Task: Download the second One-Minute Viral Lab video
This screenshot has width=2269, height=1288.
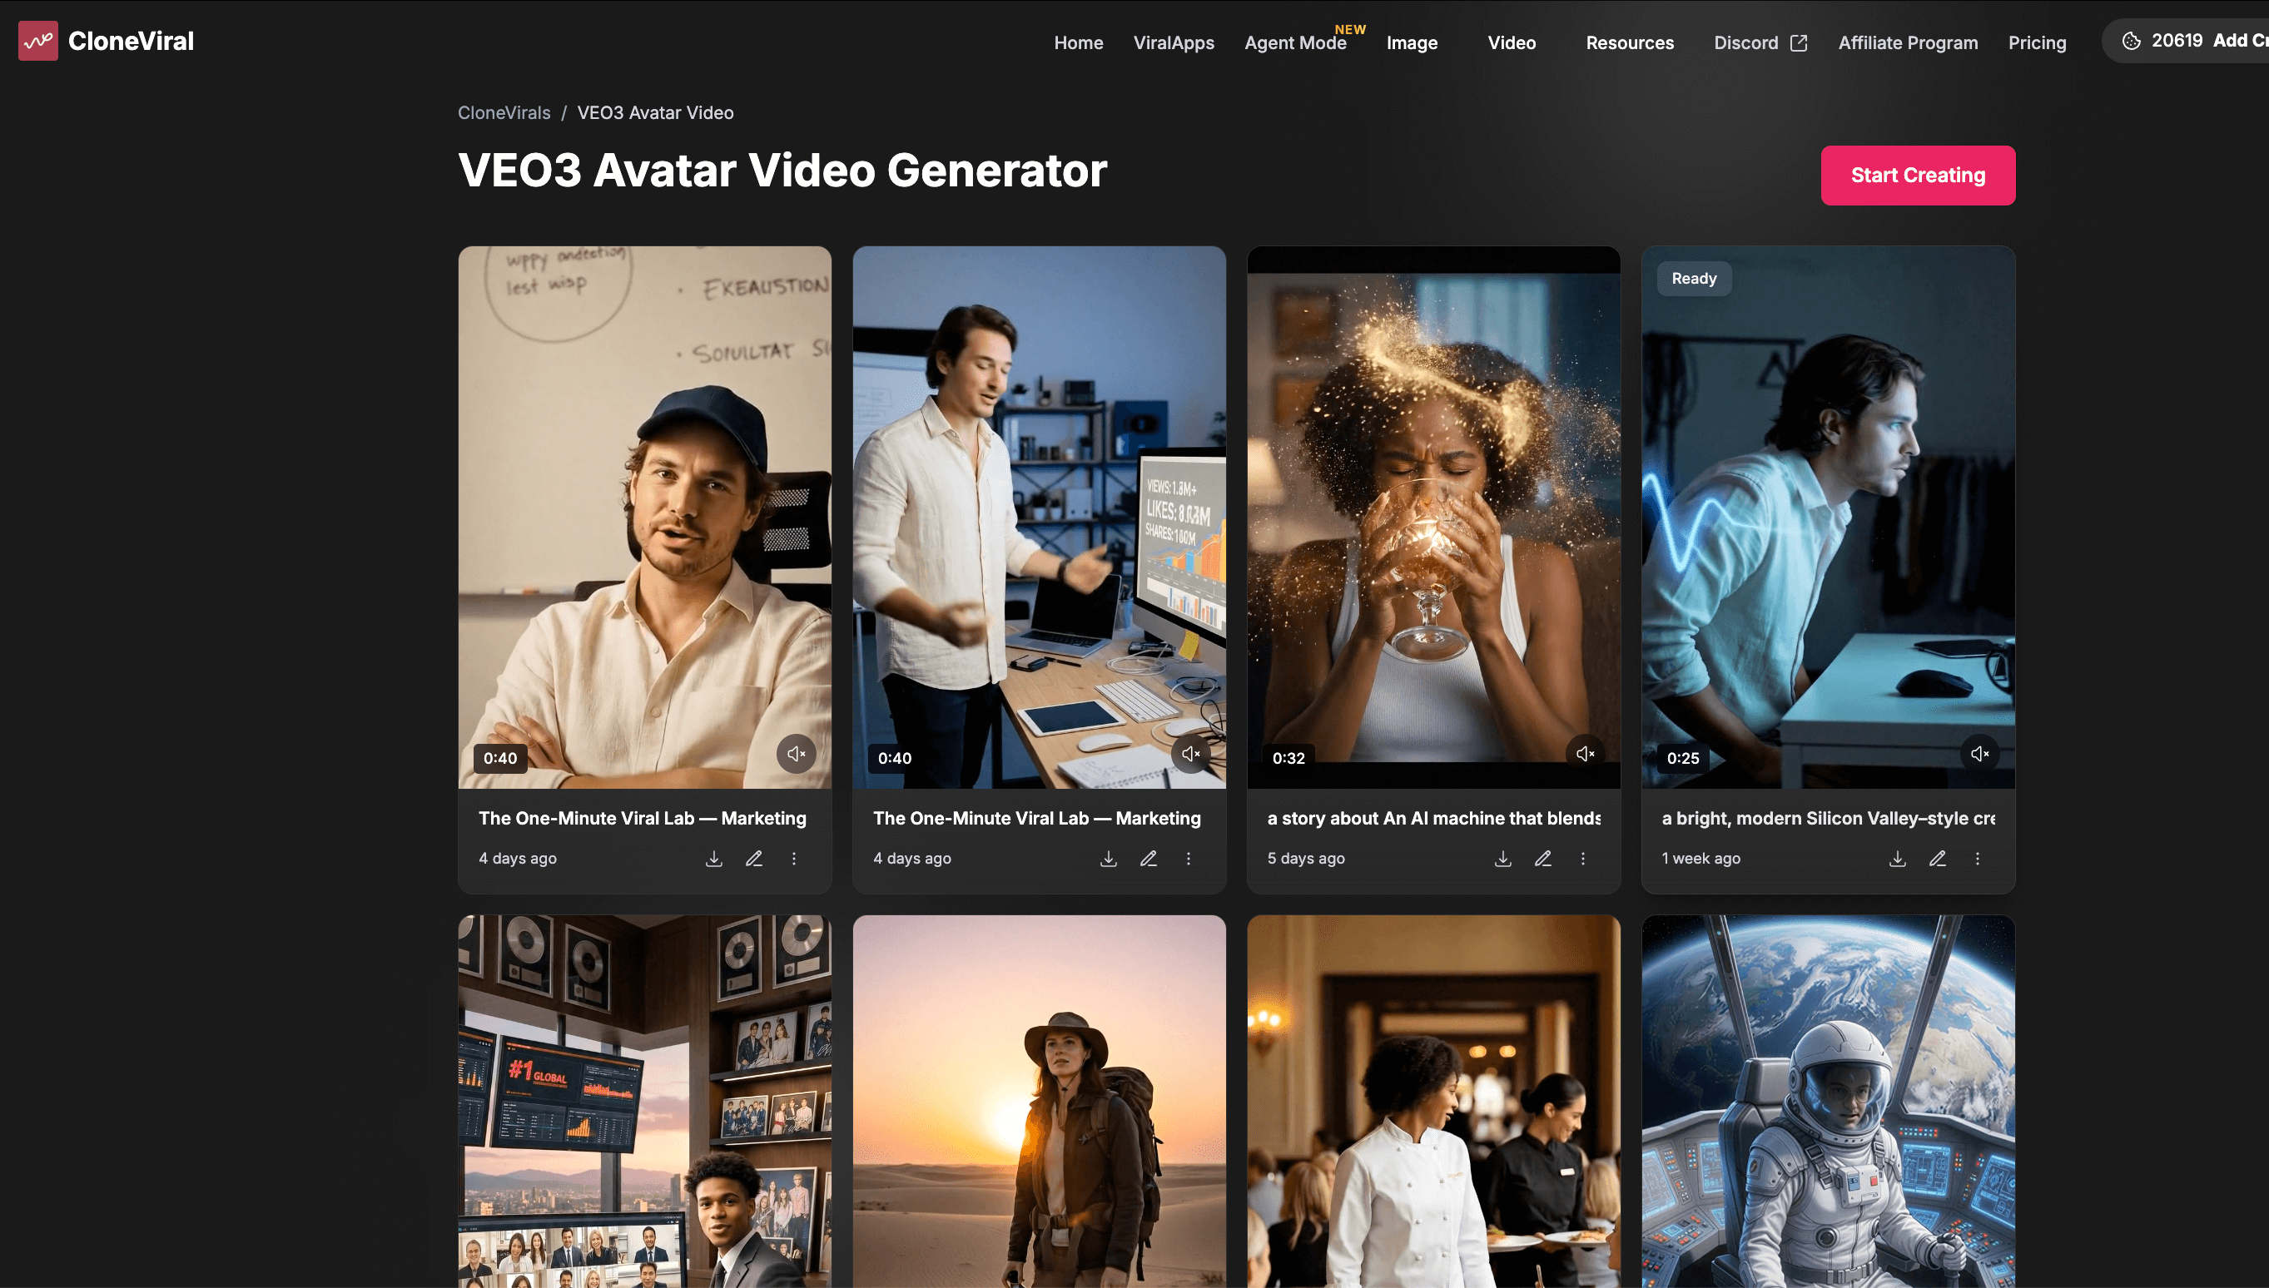Action: 1109,859
